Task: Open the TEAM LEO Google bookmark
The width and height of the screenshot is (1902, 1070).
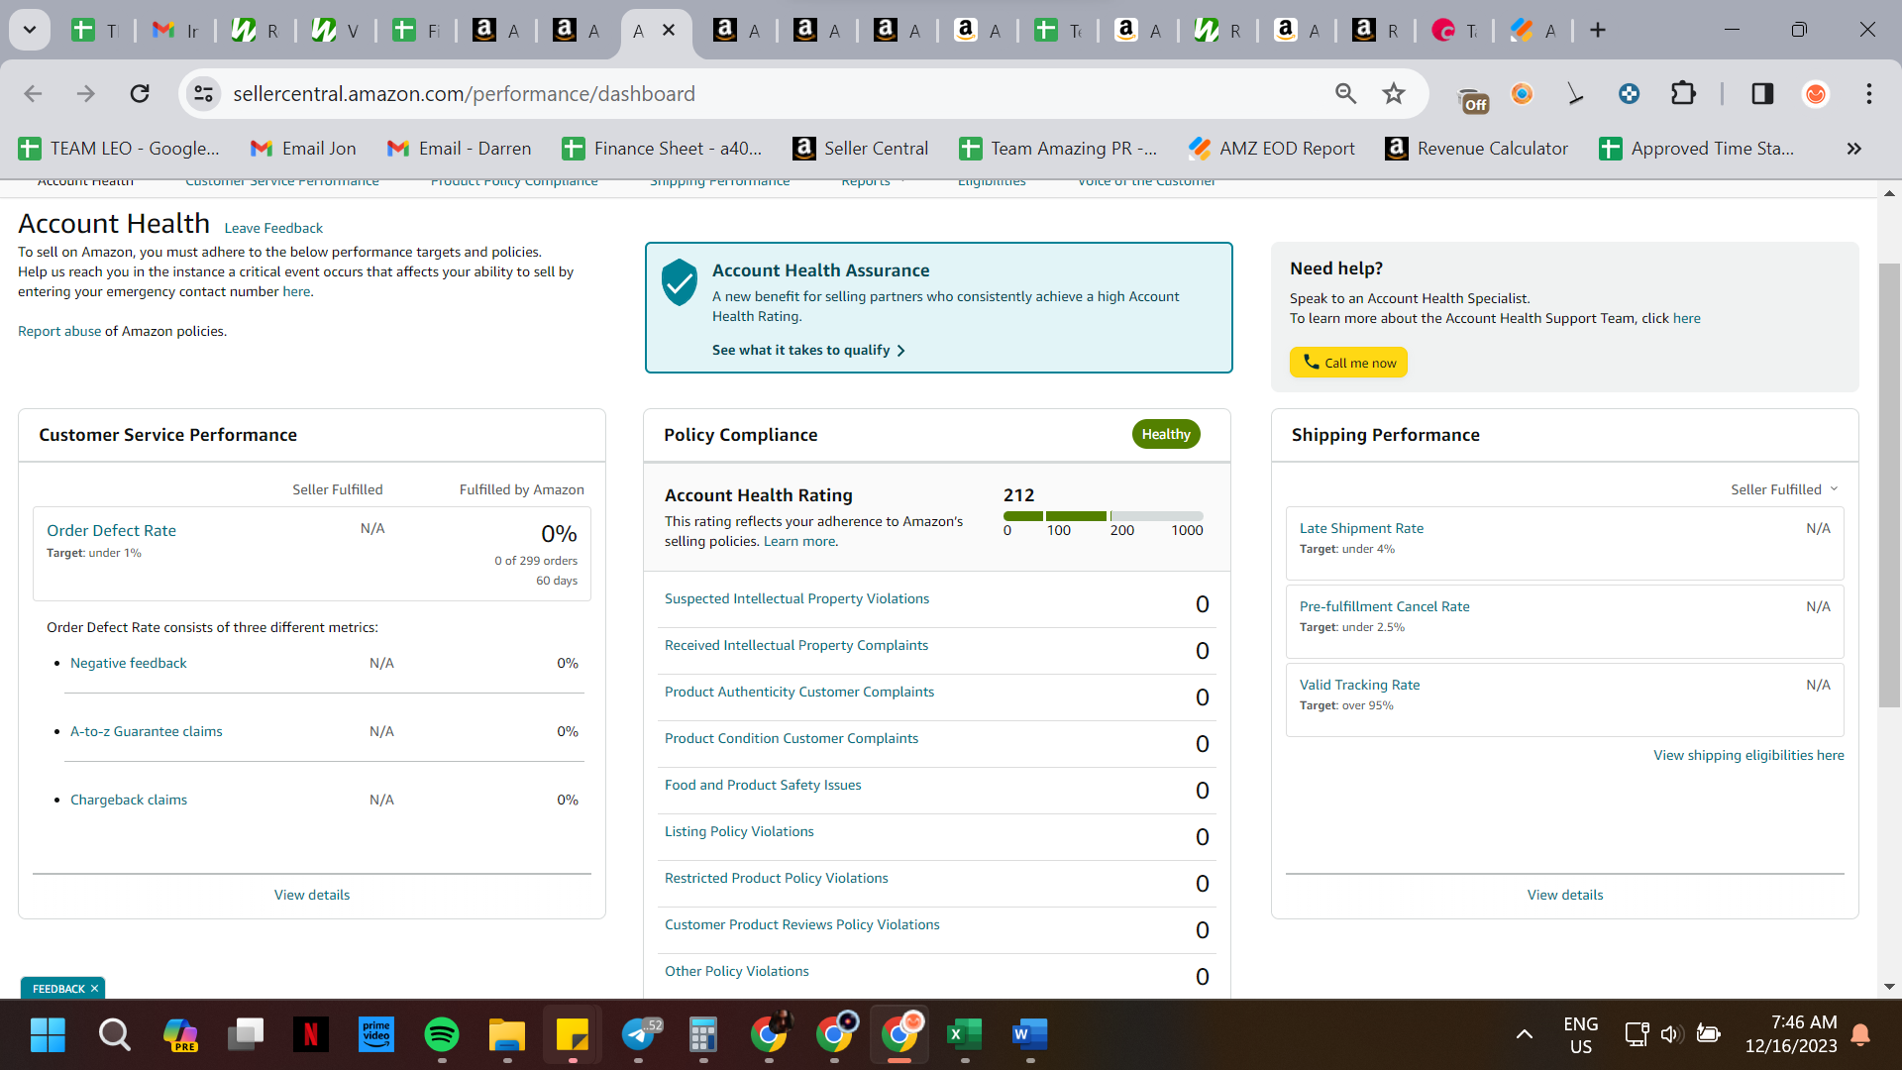Action: (120, 149)
